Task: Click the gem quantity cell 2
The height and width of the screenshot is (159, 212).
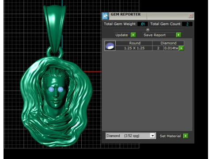Action: [158, 48]
